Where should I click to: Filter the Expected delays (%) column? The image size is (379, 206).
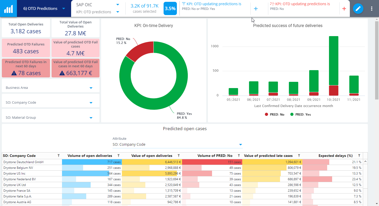tap(359, 156)
